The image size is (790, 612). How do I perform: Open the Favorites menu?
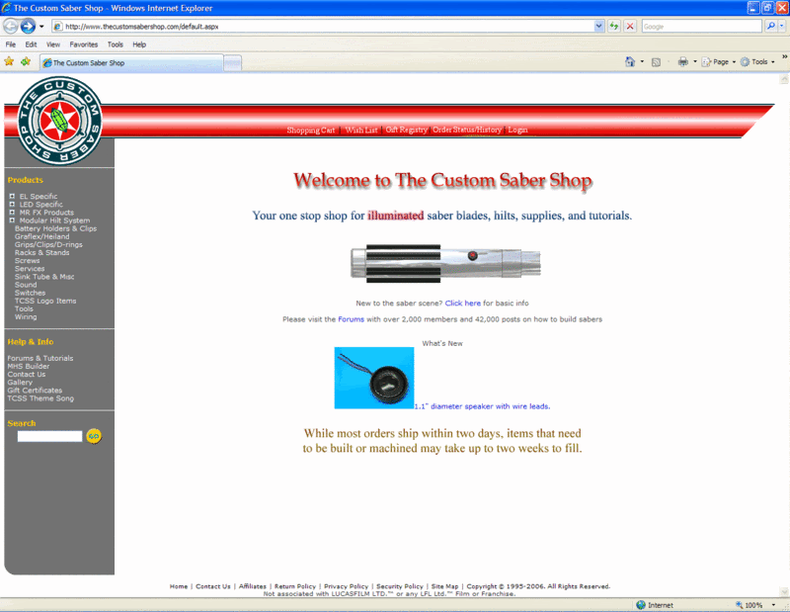pos(83,44)
